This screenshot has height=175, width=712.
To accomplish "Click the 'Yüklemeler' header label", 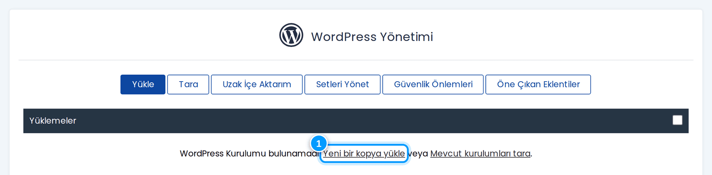I will (x=53, y=121).
